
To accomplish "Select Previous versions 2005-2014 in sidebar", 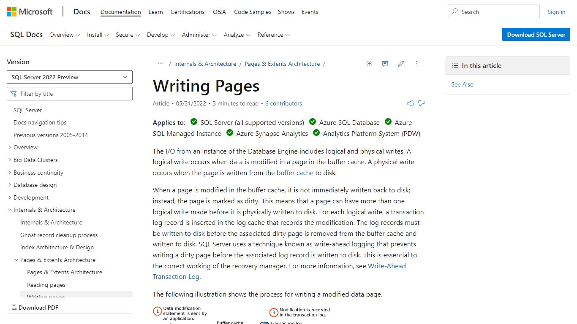I will (51, 135).
